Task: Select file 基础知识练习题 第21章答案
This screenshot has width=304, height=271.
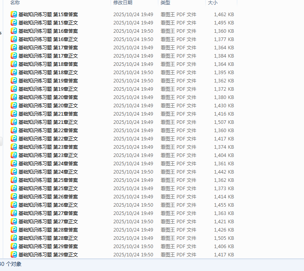Action: tap(48, 114)
